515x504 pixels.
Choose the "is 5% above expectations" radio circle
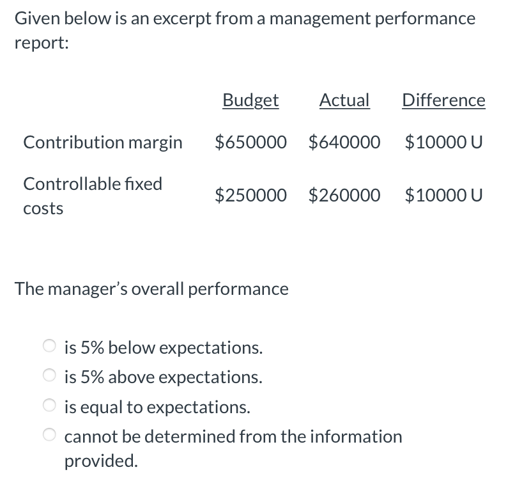(50, 377)
